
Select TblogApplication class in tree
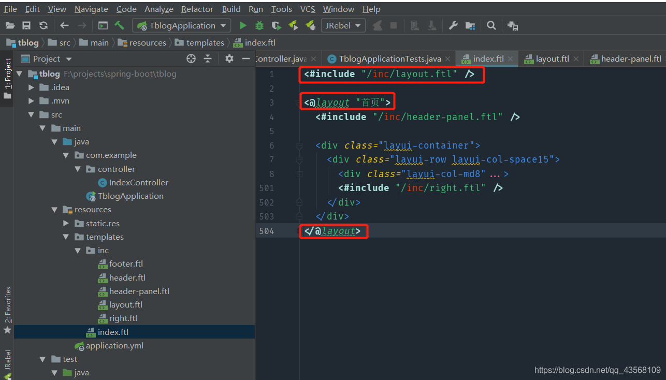click(x=131, y=196)
